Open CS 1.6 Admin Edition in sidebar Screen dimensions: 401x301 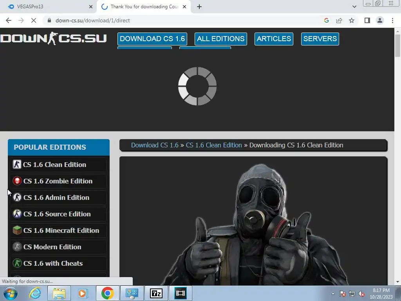tap(59, 198)
